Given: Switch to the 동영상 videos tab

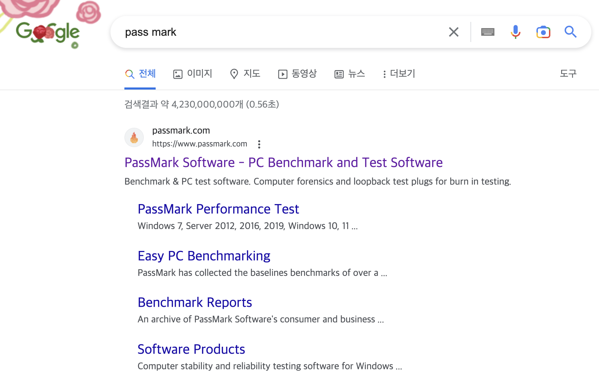Looking at the screenshot, I should point(297,74).
